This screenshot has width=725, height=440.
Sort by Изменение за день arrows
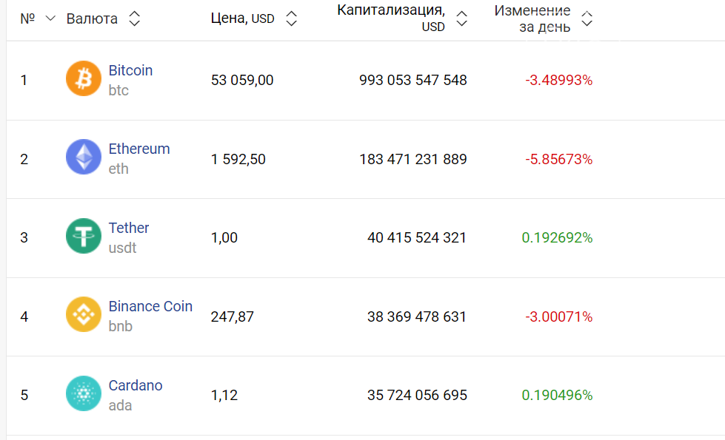click(x=587, y=18)
